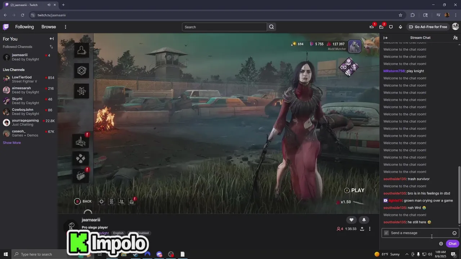Open the notifications inbox icon
Image resolution: width=461 pixels, height=259 pixels.
pos(381,27)
